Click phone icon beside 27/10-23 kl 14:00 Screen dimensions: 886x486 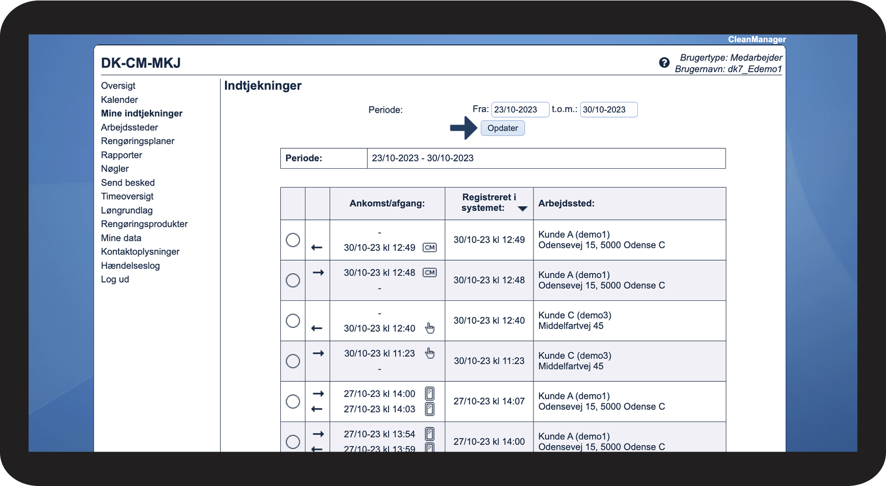click(430, 393)
